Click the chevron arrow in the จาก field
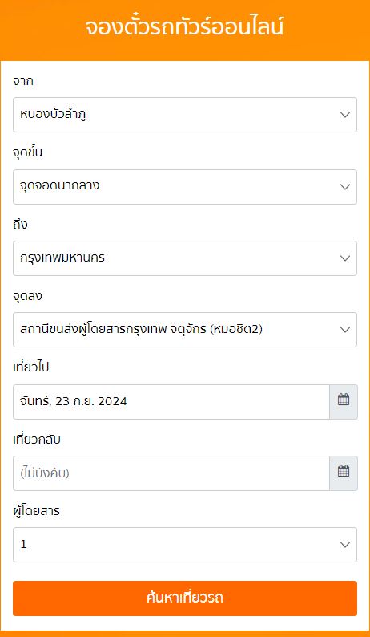 [345, 115]
